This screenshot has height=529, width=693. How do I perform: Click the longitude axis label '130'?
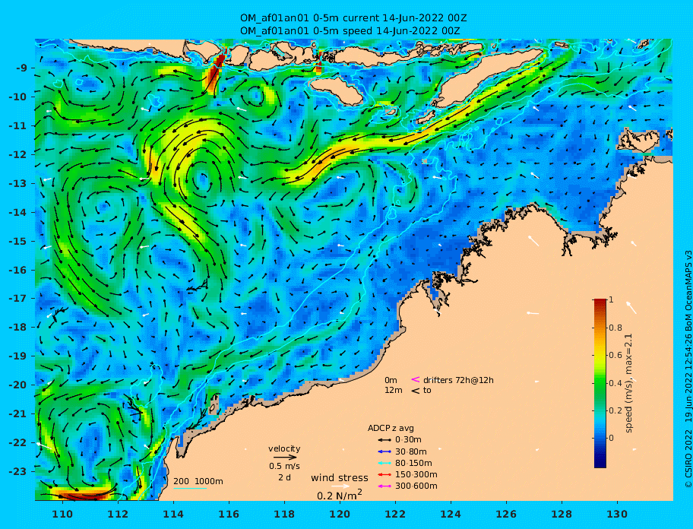(x=618, y=514)
